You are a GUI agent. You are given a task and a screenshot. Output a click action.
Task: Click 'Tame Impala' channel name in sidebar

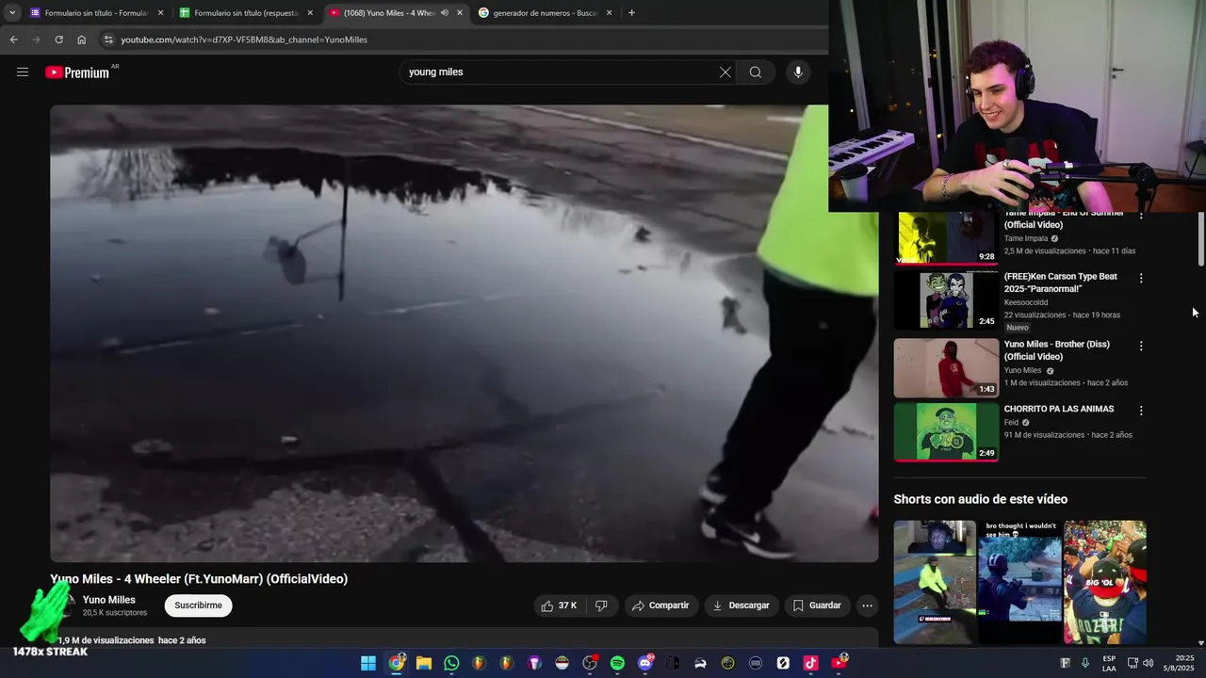(1025, 238)
